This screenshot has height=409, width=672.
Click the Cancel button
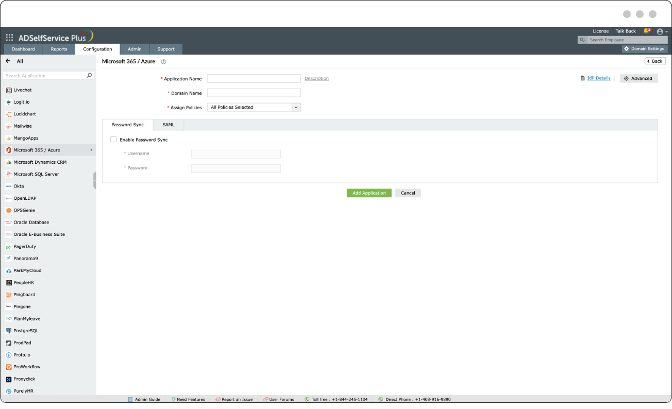(408, 193)
